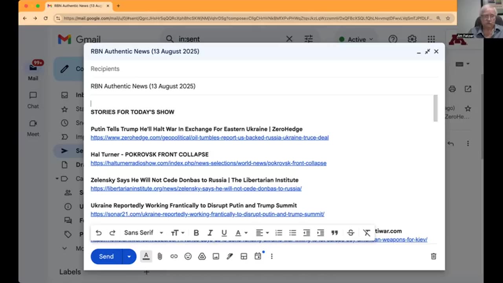Open a new browser tab
Screen dimensions: 503x283
click(x=118, y=6)
